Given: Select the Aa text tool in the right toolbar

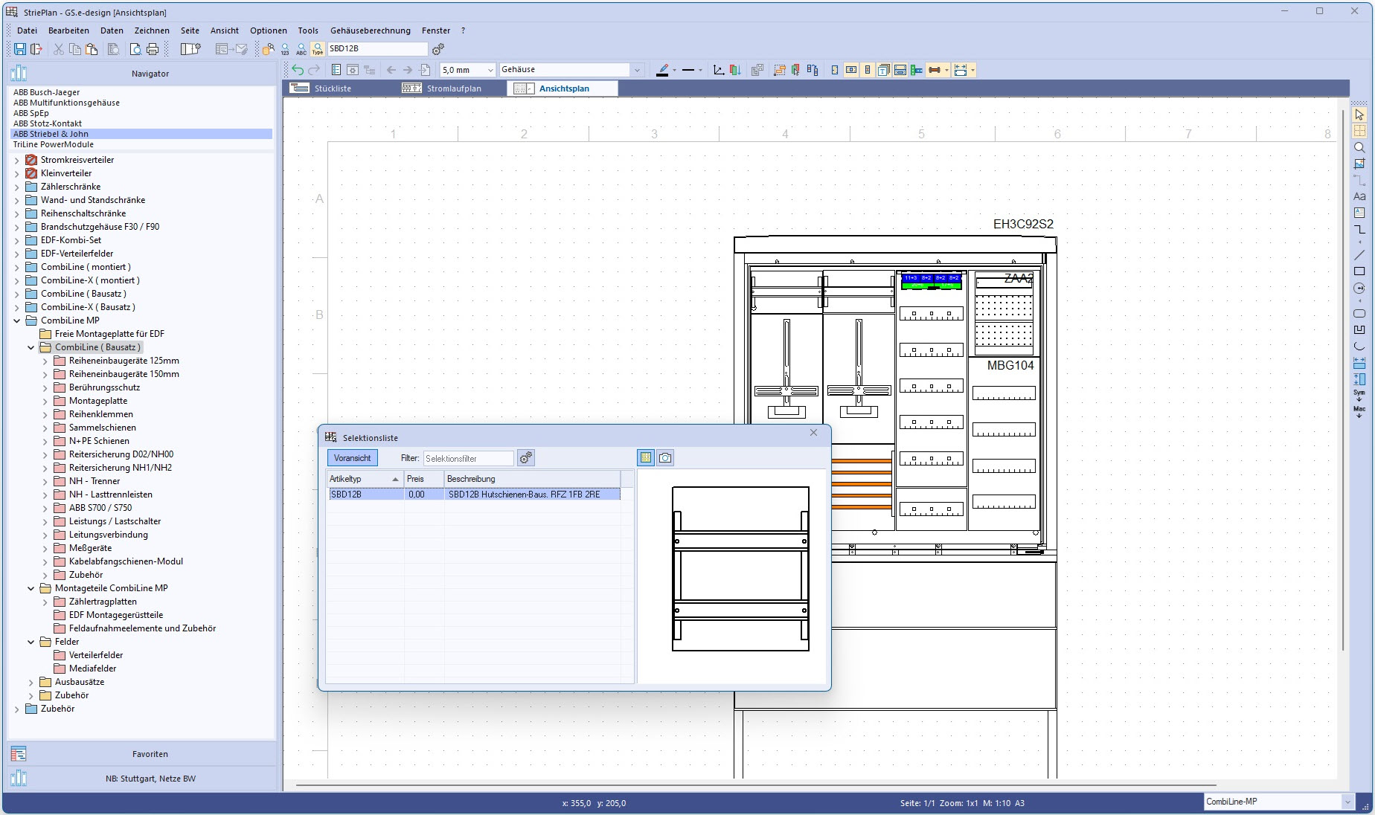Looking at the screenshot, I should [1359, 196].
